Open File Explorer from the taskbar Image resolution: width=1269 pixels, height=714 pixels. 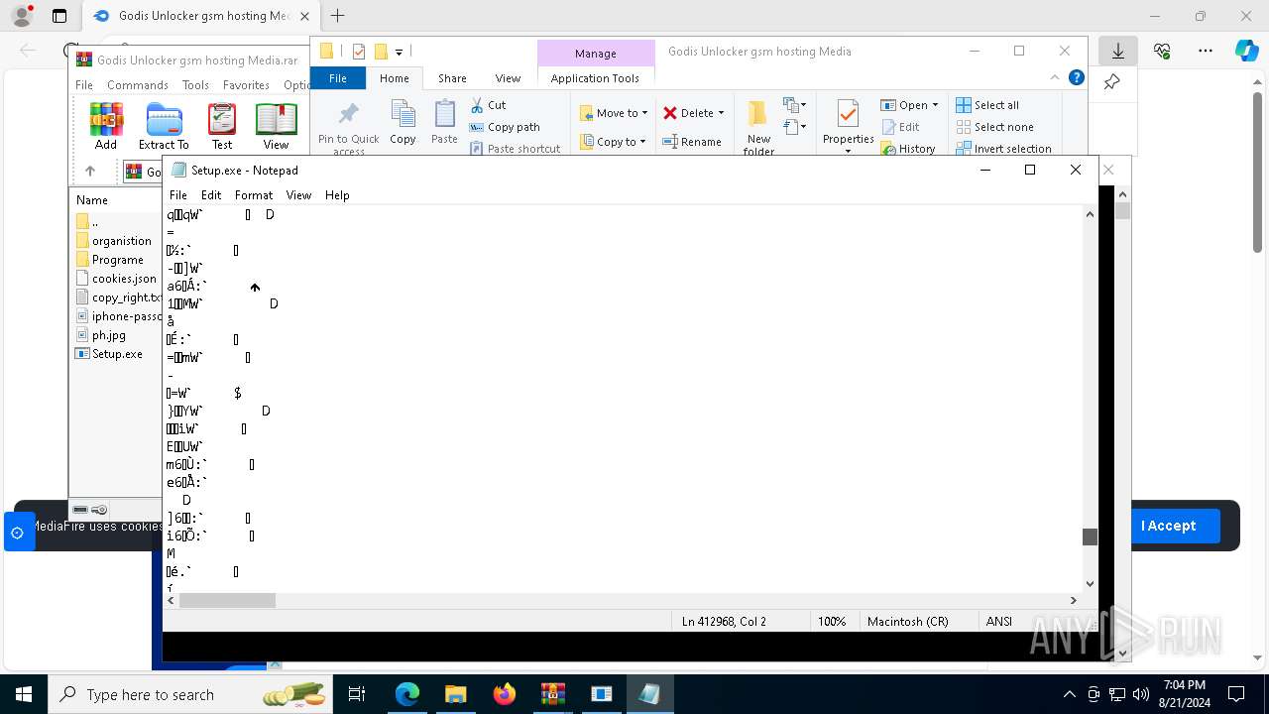point(455,694)
